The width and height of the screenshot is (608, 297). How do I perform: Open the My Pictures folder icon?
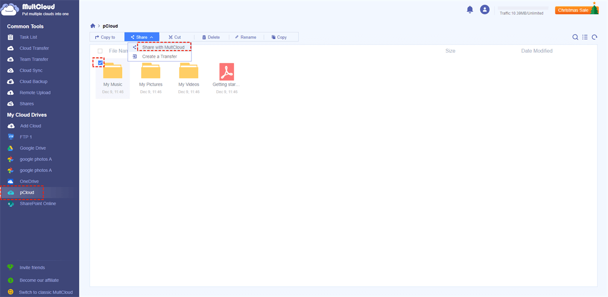(150, 71)
